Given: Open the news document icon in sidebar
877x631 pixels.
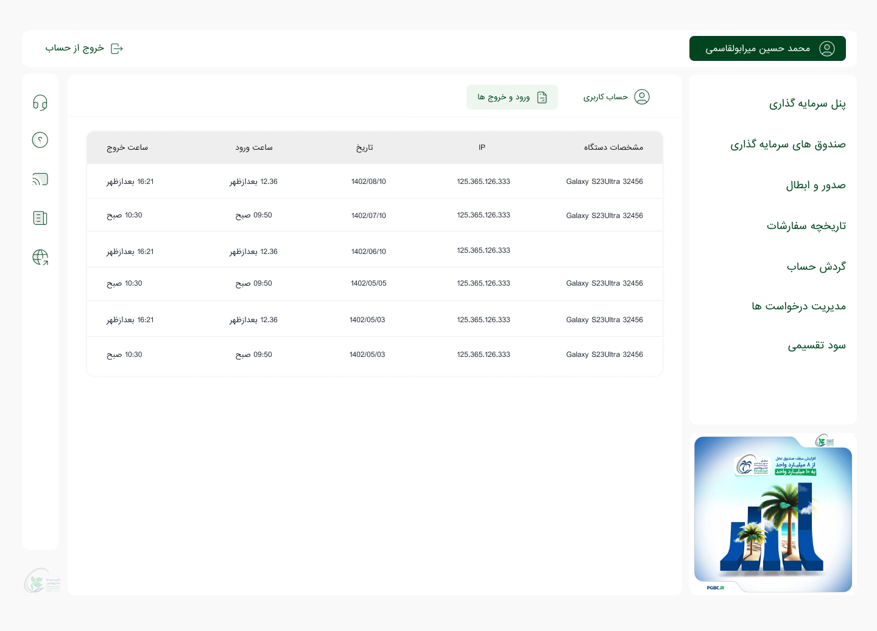Looking at the screenshot, I should click(x=40, y=218).
